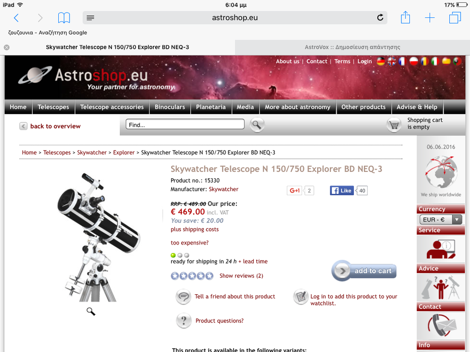Click the Google +1 button
This screenshot has width=470, height=352.
pyautogui.click(x=294, y=191)
